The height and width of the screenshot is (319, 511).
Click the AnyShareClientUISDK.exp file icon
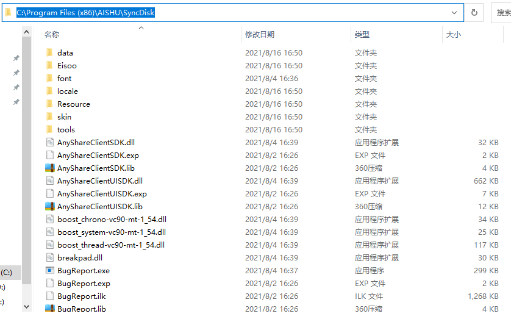click(x=50, y=193)
